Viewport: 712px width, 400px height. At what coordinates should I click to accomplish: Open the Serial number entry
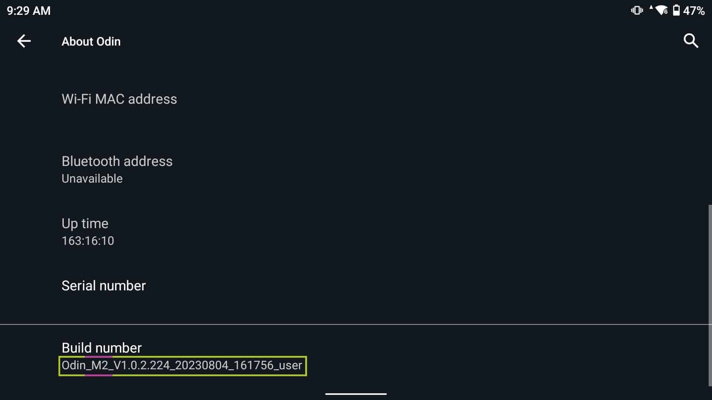tap(103, 286)
